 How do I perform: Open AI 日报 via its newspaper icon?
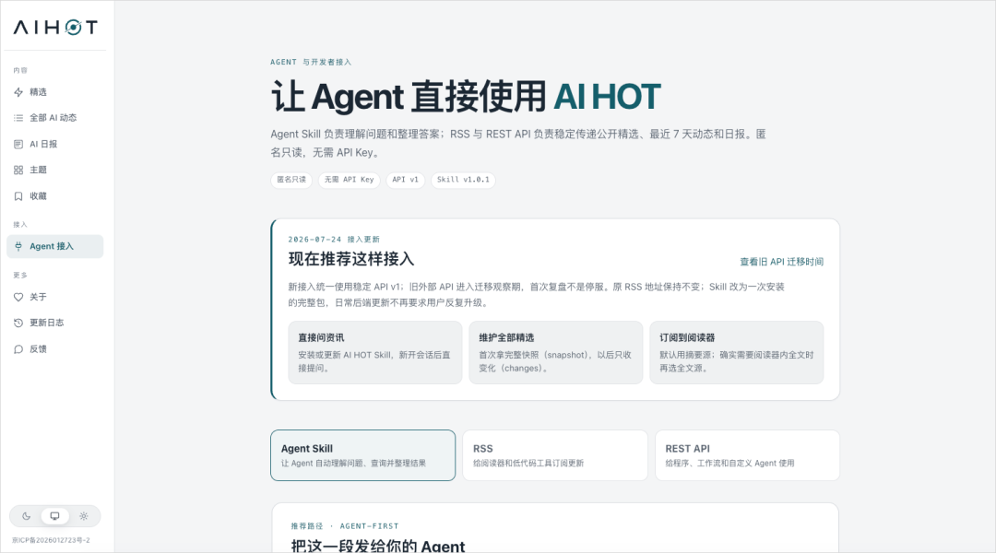click(18, 144)
